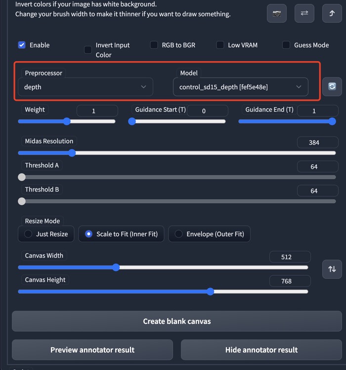Expand the Model dropdown control_sd15_depth
Screen dimensions: 346x370
coord(240,87)
